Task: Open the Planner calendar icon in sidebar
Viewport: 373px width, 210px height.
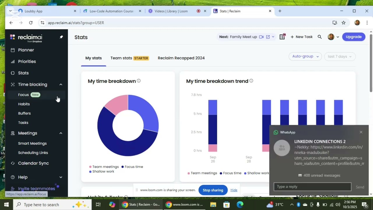Action: (x=13, y=50)
